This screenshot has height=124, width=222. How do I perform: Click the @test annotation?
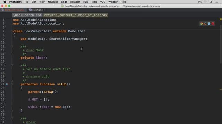coord(31,122)
